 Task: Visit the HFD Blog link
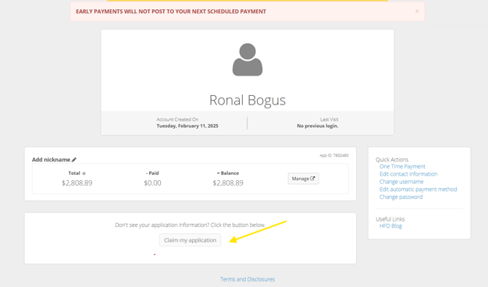tap(390, 226)
